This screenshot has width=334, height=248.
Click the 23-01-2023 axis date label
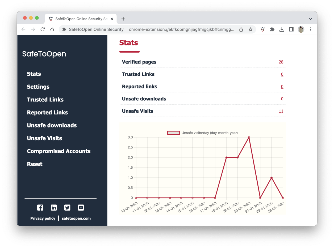pyautogui.click(x=276, y=207)
